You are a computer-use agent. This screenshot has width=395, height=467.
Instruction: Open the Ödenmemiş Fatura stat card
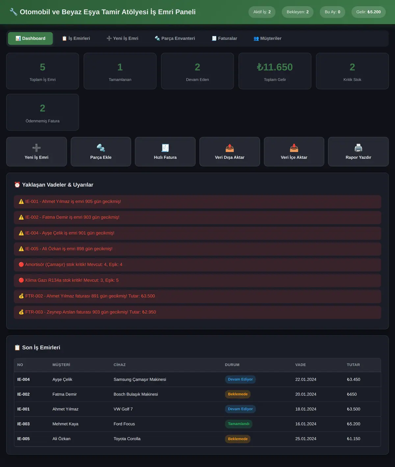42,112
